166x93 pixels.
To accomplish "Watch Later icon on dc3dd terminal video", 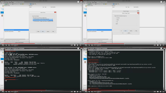I will coord(161,48).
